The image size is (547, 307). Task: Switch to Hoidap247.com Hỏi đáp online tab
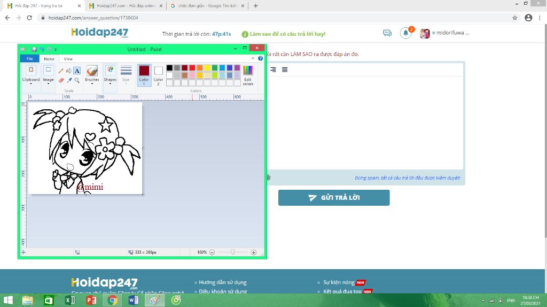[126, 5]
